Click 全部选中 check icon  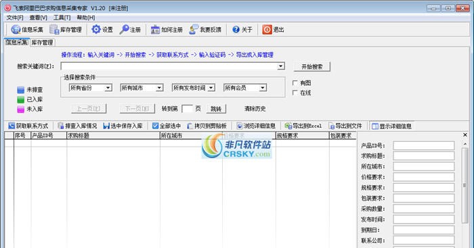(155, 126)
